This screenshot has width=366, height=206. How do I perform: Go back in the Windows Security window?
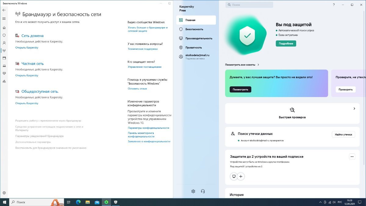click(x=4, y=10)
